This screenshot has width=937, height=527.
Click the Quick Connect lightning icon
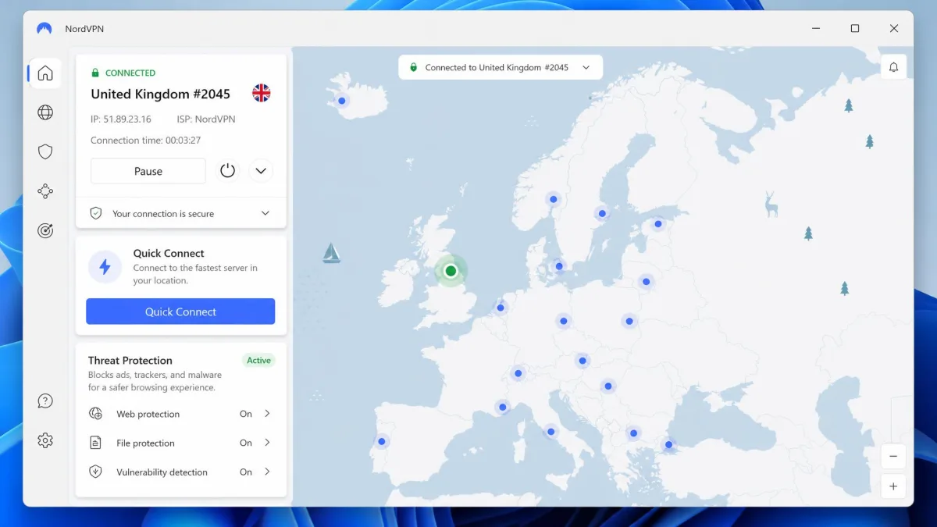[105, 266]
